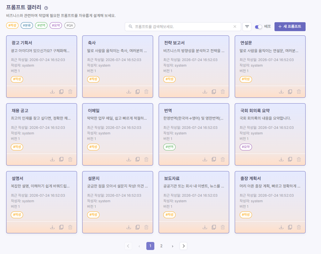Copy the 설문지 prompt card

138,227
